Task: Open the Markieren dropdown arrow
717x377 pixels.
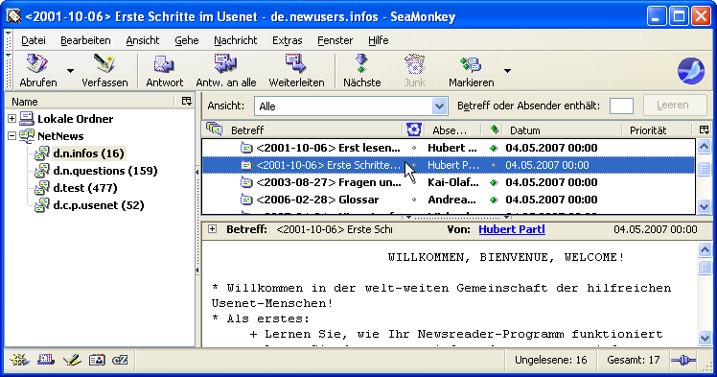Action: coord(507,71)
